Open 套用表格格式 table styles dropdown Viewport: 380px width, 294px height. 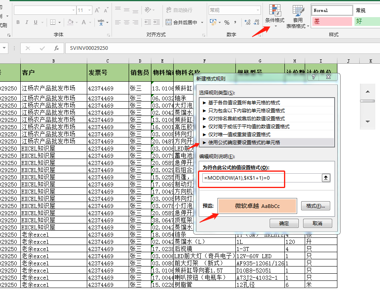click(298, 16)
